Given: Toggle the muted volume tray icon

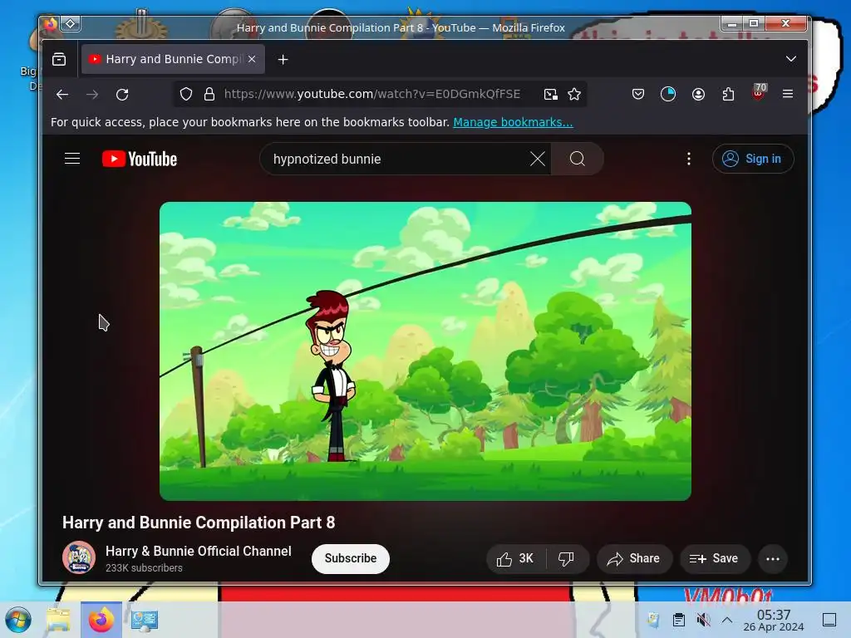Looking at the screenshot, I should point(703,620).
